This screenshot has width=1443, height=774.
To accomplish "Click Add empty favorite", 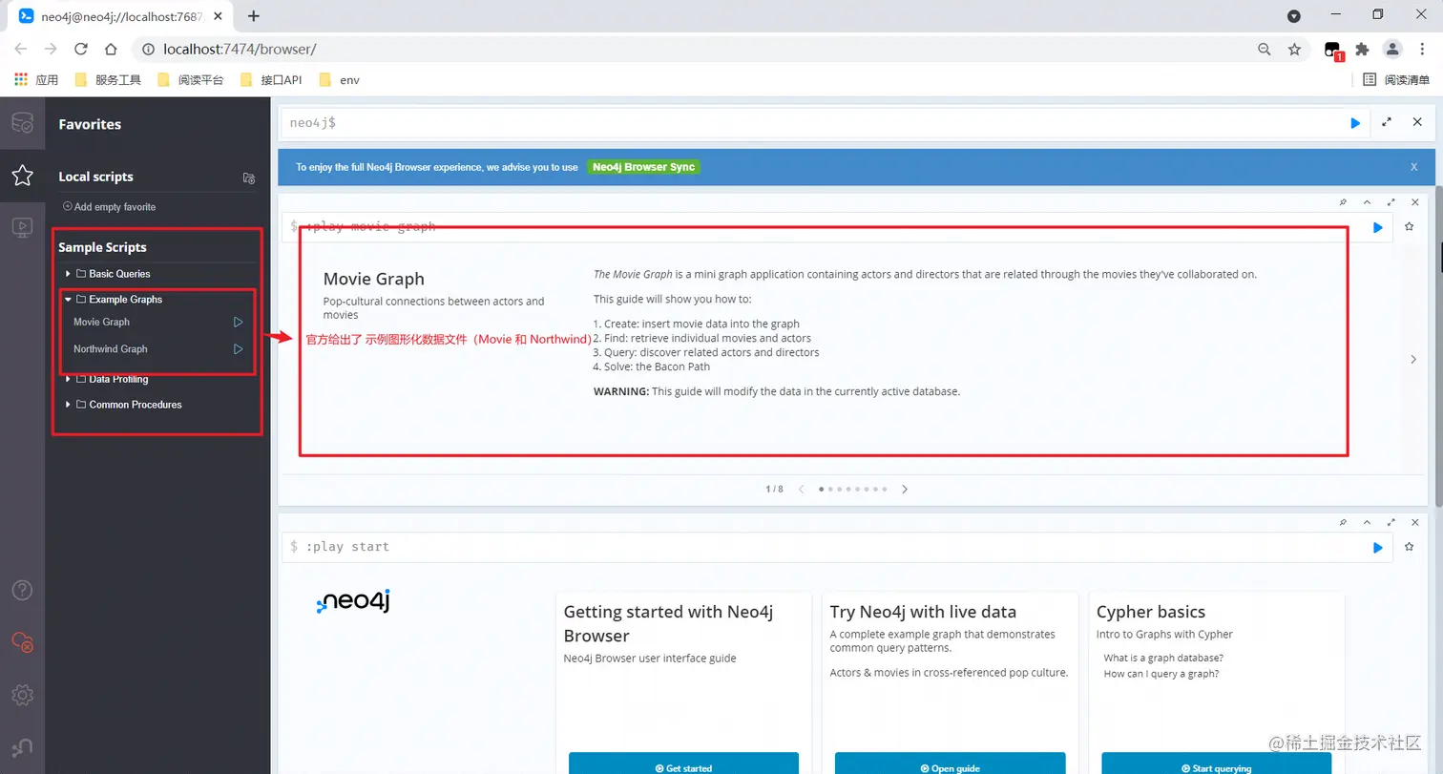I will (109, 207).
